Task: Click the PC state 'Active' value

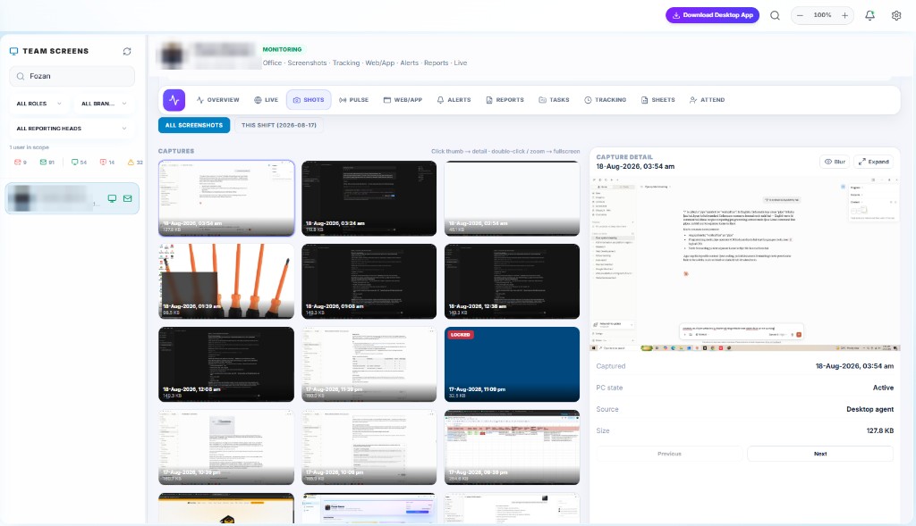Action: pos(883,388)
